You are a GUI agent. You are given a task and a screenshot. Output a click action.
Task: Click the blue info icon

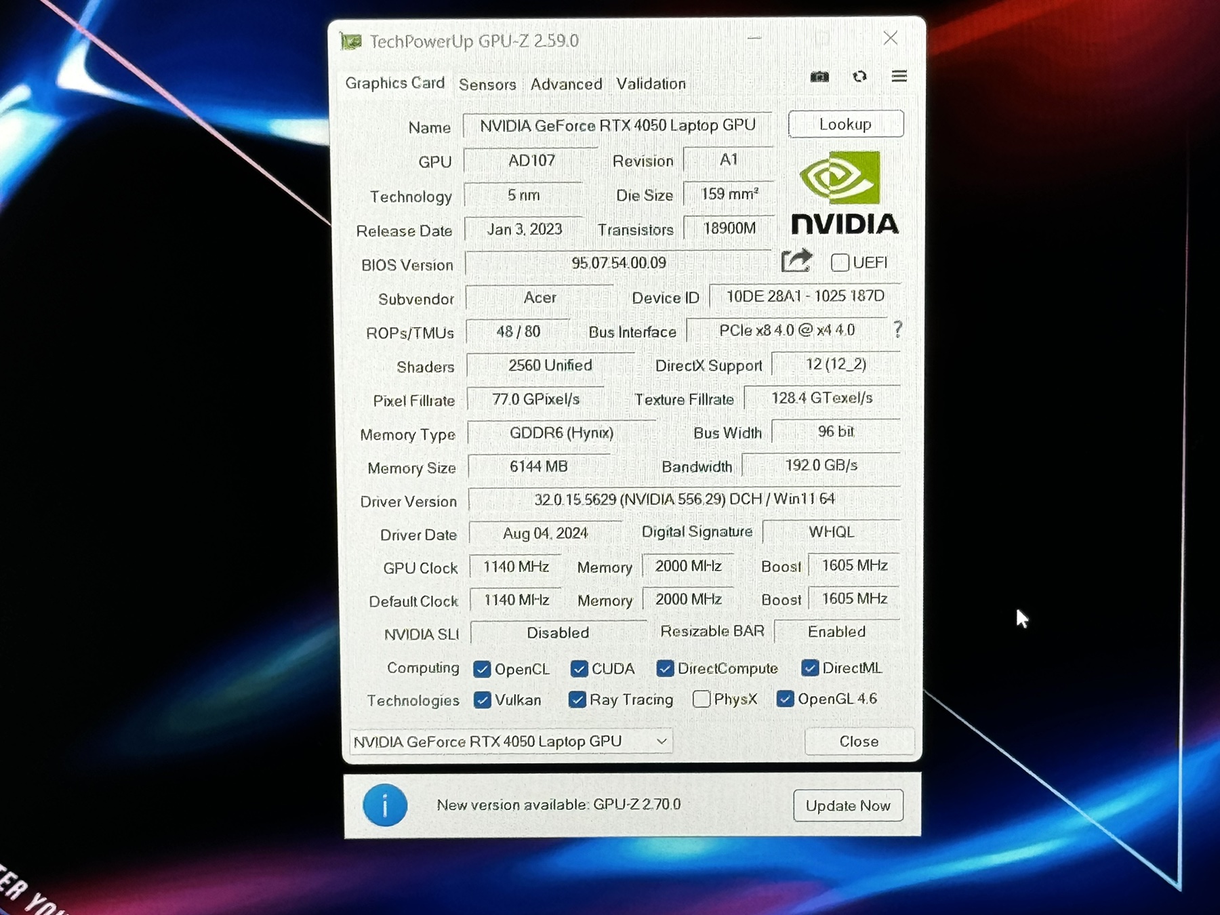385,805
